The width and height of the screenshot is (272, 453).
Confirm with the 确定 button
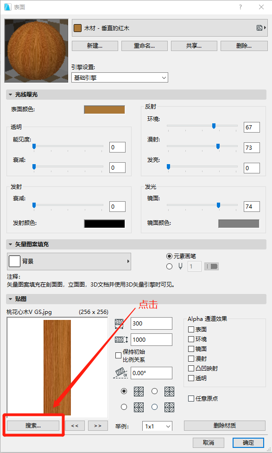point(248,443)
